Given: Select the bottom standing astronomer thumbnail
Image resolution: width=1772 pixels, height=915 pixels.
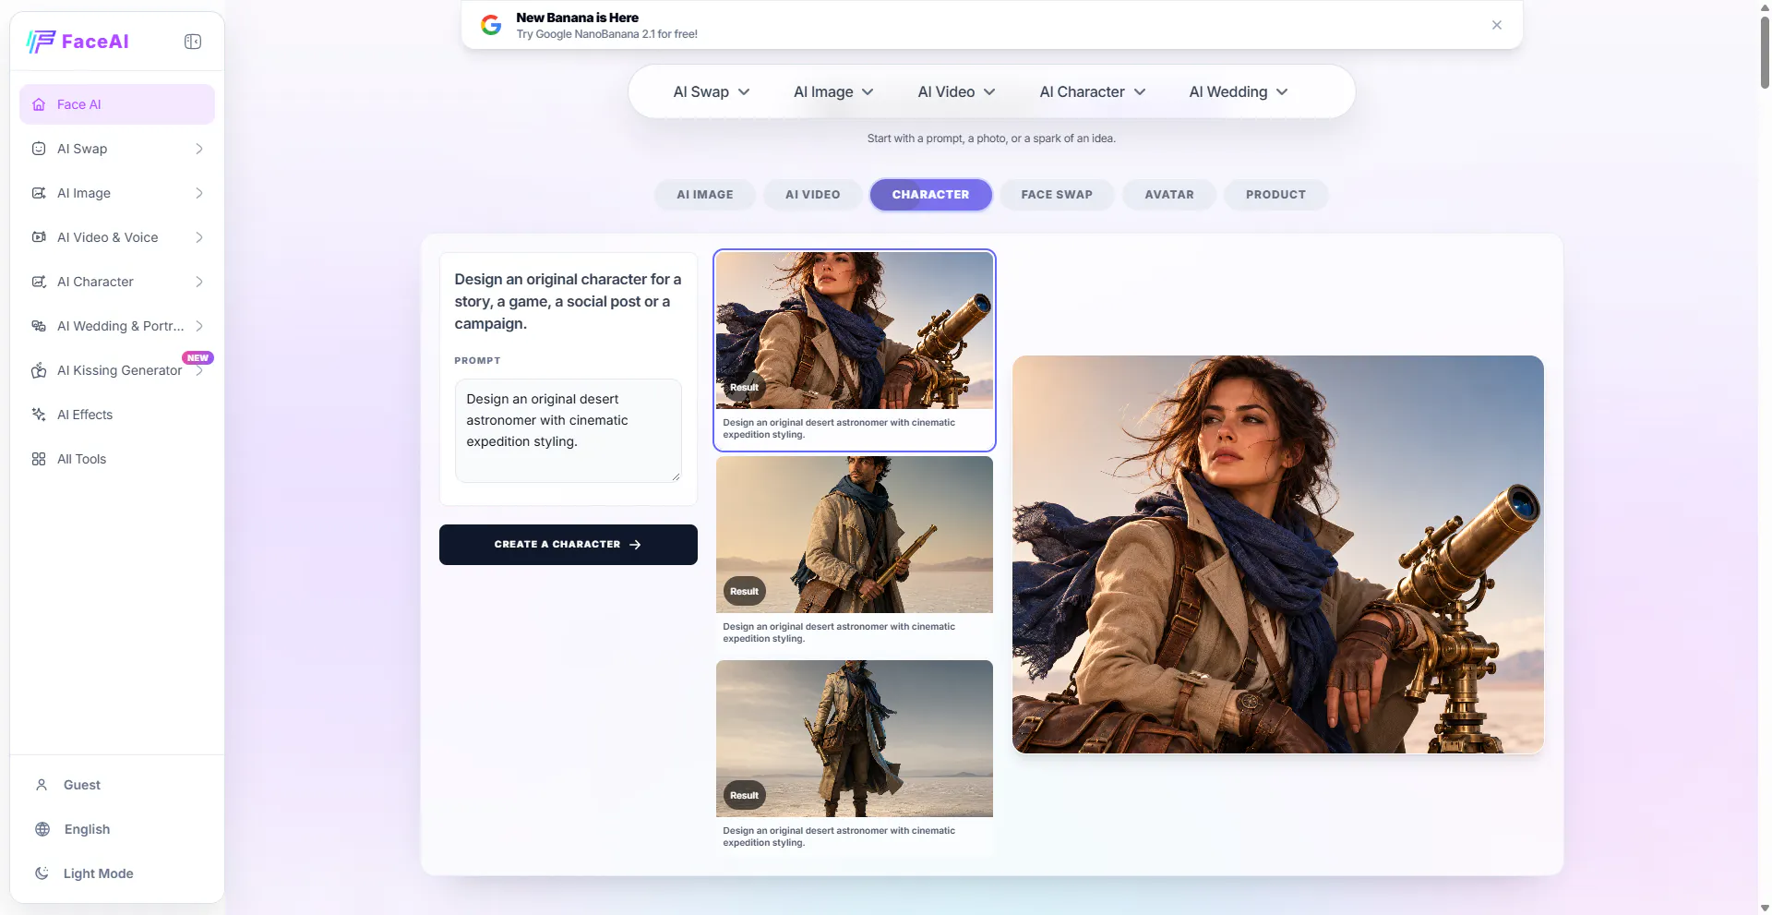Looking at the screenshot, I should click(855, 739).
